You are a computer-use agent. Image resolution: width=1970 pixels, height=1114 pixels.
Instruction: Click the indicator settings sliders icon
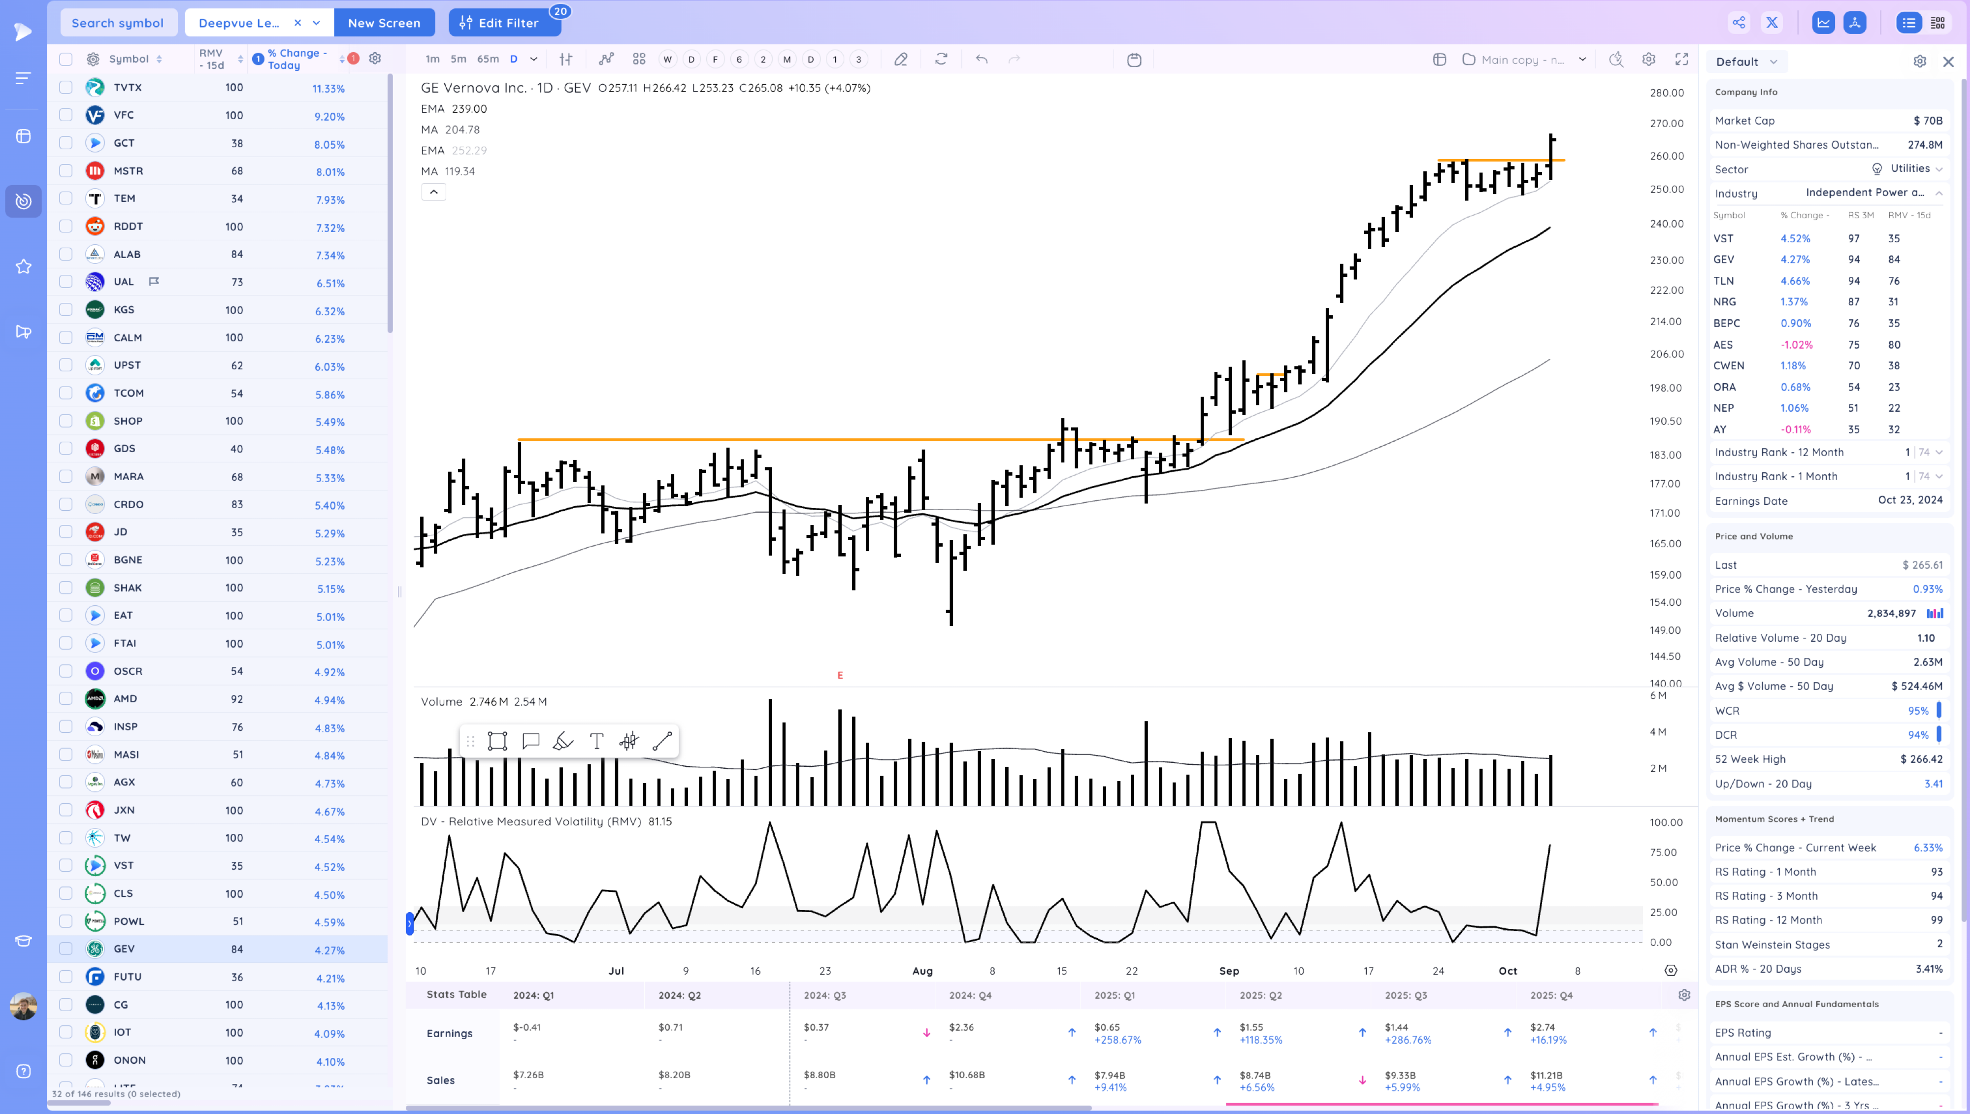566,59
